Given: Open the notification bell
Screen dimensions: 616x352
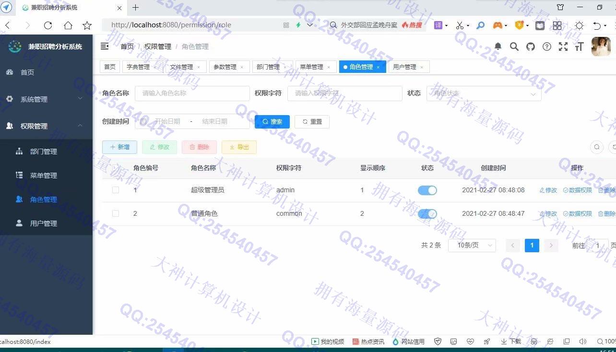Looking at the screenshot, I should click(x=498, y=46).
